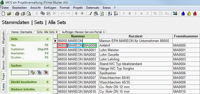Image resolution: width=200 pixels, height=94 pixels.
Task: Clear filter with the red X funnel icon
Action: pos(46,72)
